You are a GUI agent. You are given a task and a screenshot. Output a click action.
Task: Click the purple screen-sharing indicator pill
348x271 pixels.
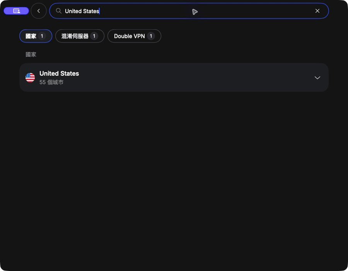click(x=16, y=11)
